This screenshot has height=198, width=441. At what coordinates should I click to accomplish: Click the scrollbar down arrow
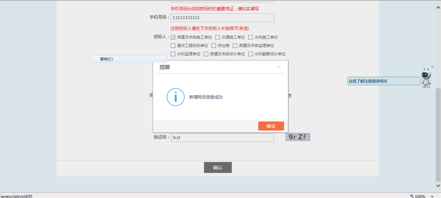438,185
